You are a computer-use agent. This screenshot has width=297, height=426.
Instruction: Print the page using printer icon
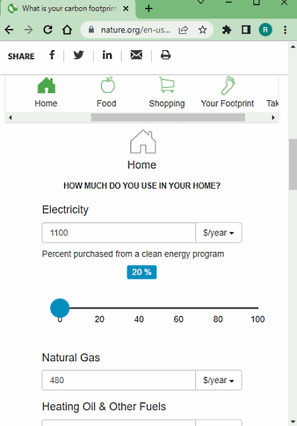coord(166,55)
